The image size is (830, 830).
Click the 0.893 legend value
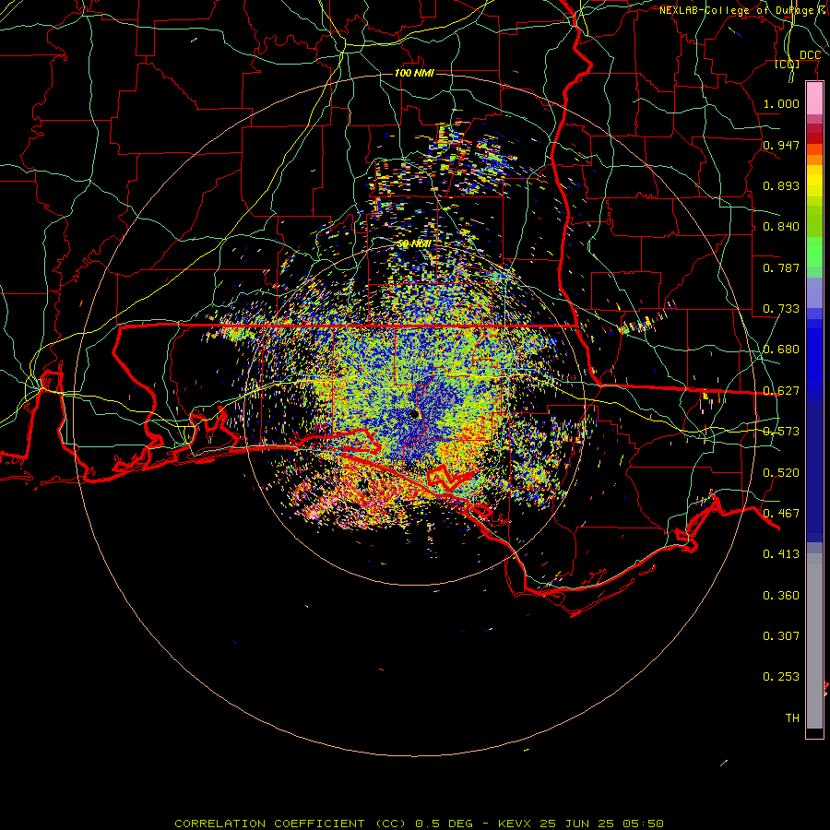pos(781,185)
